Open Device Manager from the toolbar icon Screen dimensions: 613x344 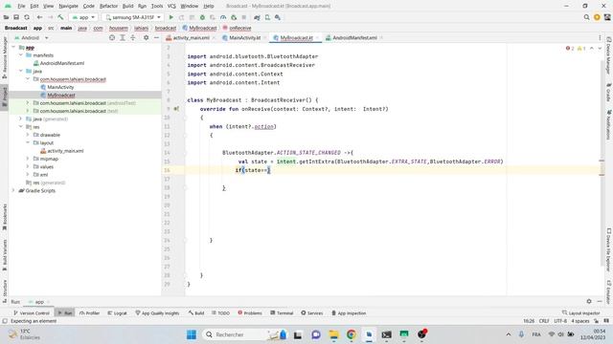click(267, 17)
